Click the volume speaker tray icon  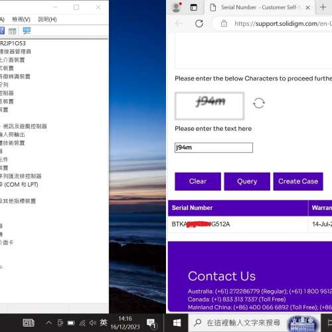pos(93,323)
